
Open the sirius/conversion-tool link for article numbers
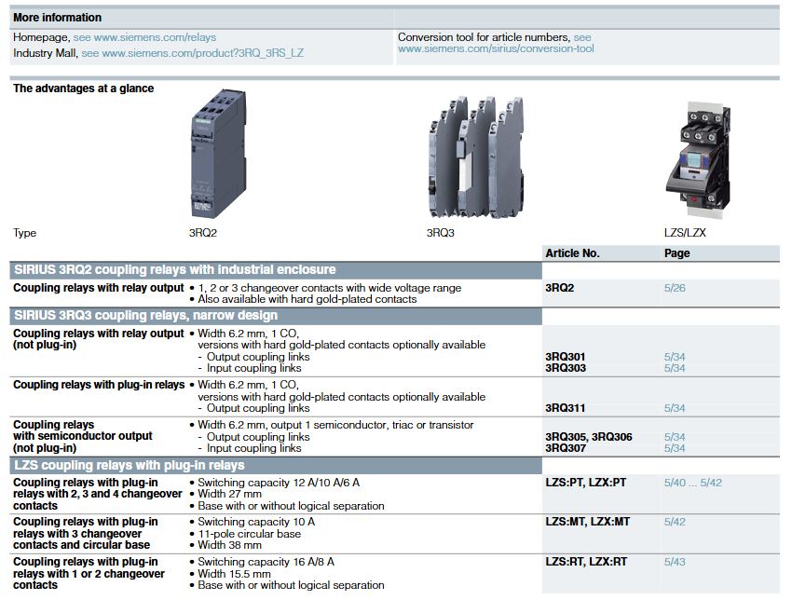pos(496,48)
